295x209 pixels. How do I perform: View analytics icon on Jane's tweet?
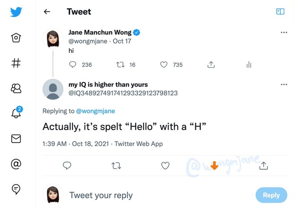pyautogui.click(x=249, y=65)
